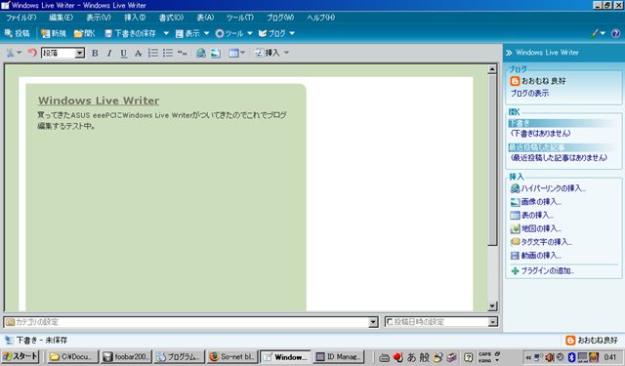Open help via the question mark icon
This screenshot has width=625, height=366.
click(615, 33)
